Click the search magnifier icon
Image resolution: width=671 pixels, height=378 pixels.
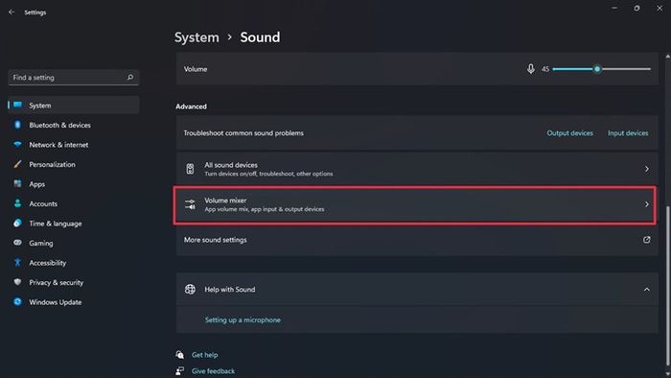pyautogui.click(x=130, y=78)
